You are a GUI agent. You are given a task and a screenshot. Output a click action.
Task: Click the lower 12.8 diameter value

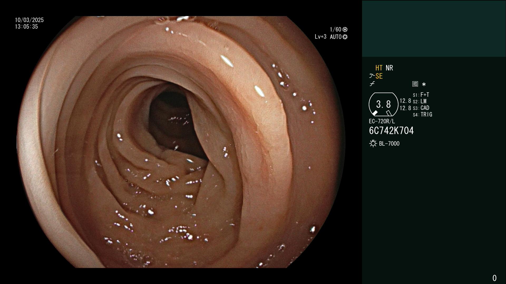[x=405, y=108]
